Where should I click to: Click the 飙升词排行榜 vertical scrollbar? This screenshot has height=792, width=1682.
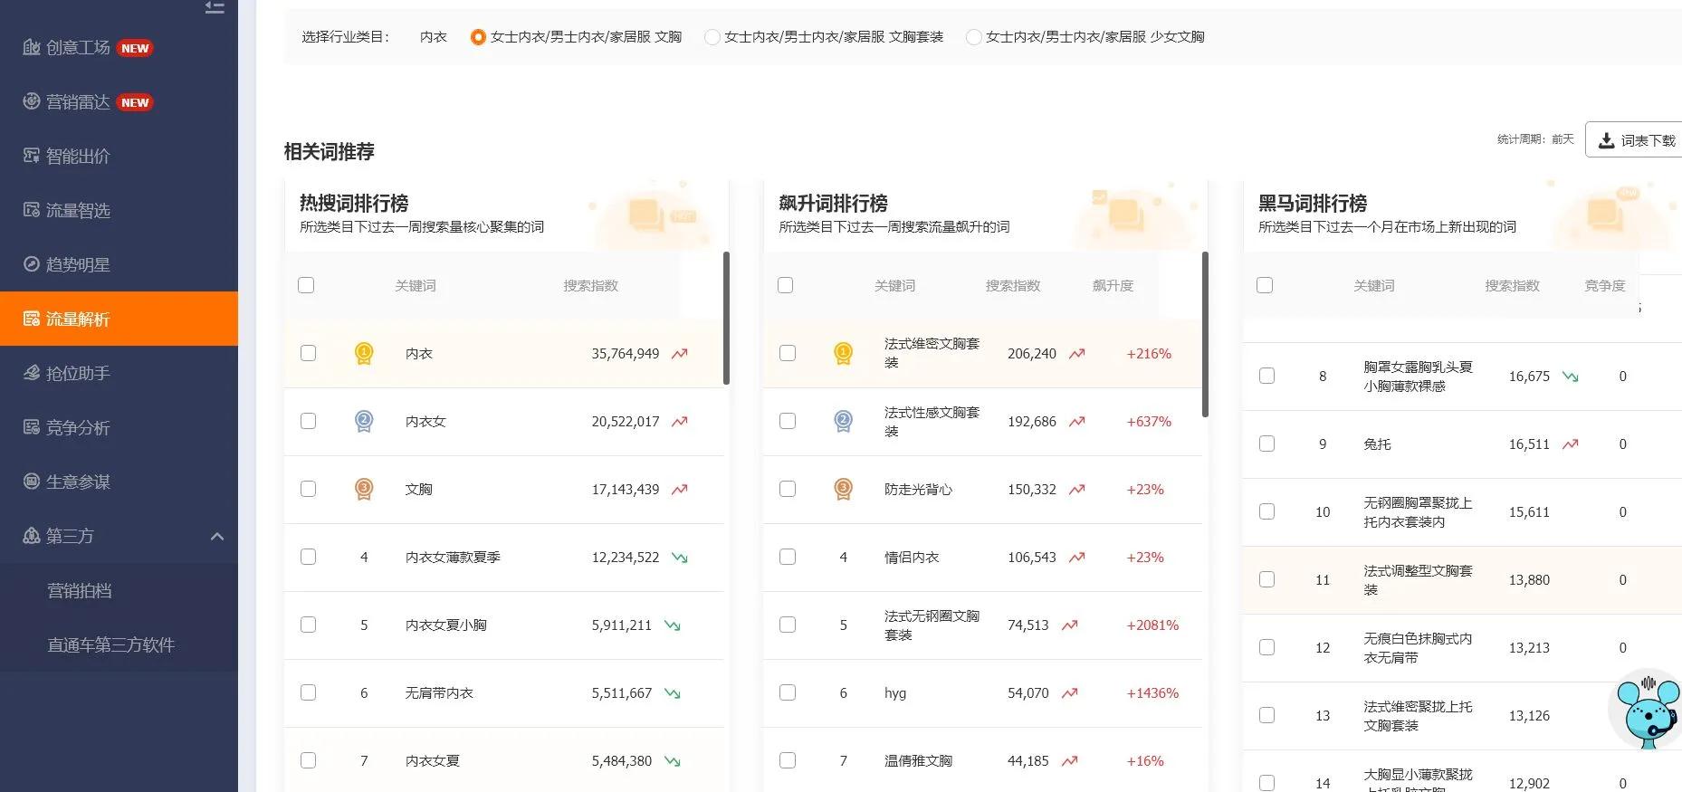[x=1205, y=334]
